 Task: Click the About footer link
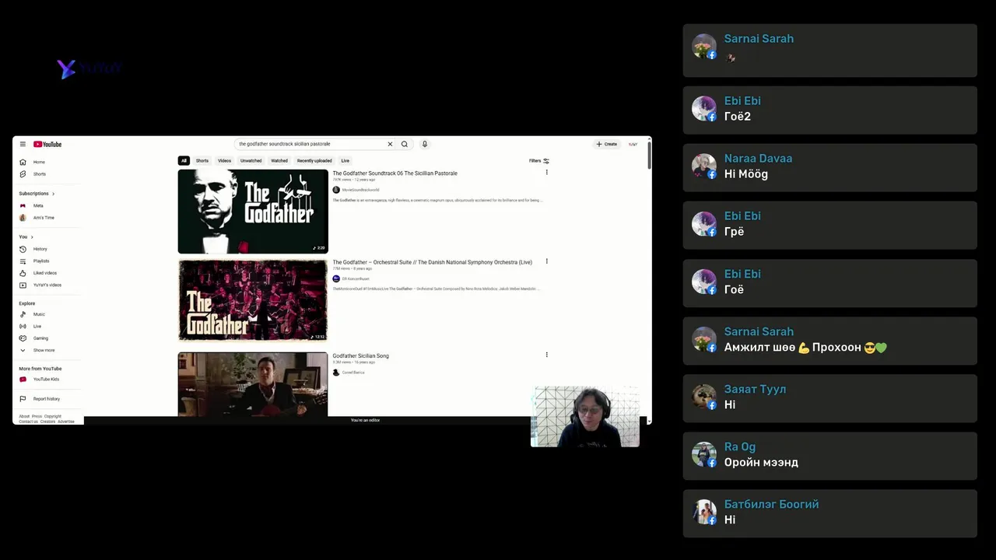click(x=24, y=416)
